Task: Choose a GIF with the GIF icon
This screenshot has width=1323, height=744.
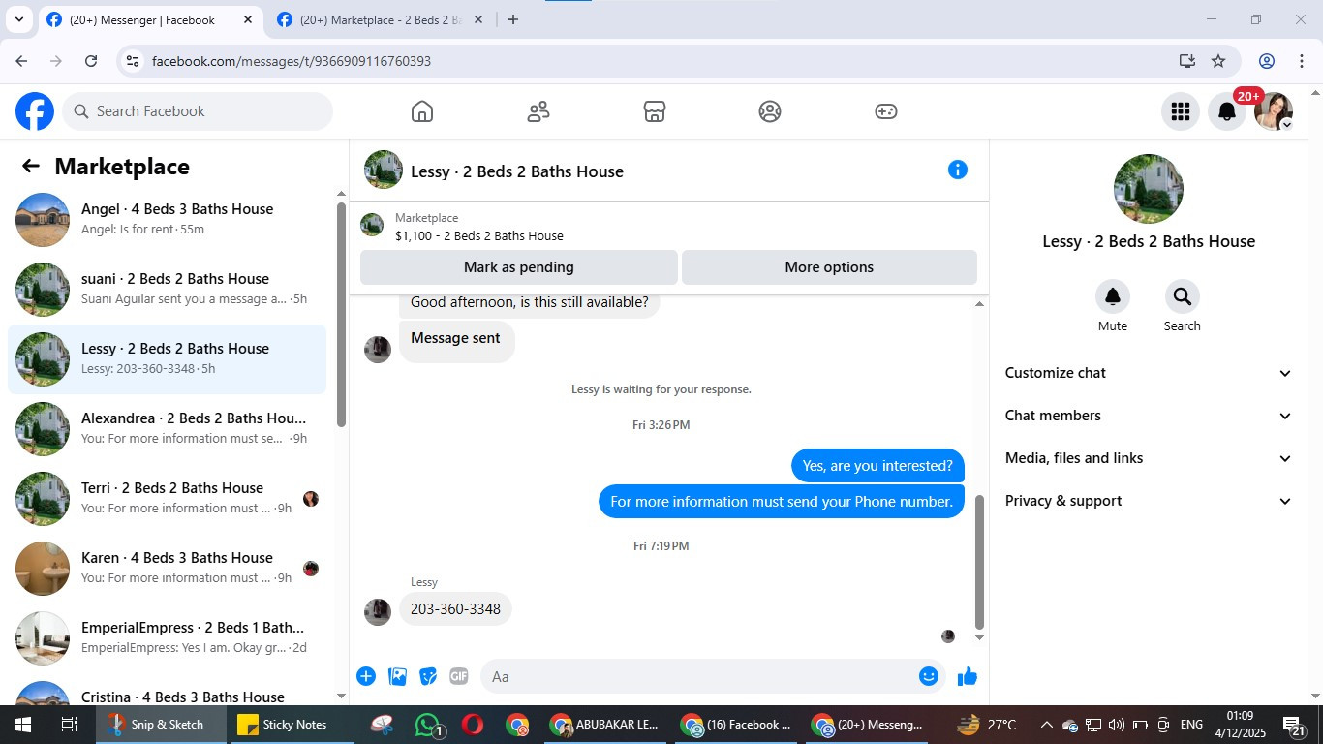Action: coord(459,676)
